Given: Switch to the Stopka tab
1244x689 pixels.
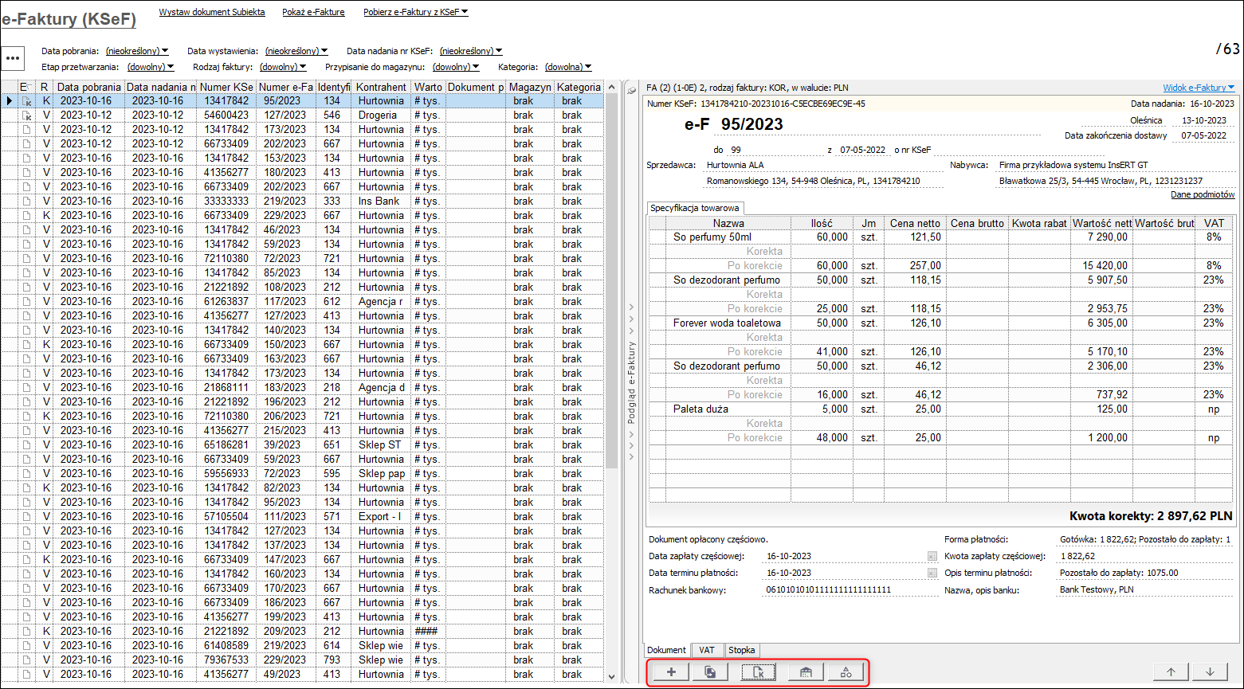Looking at the screenshot, I should pos(741,650).
